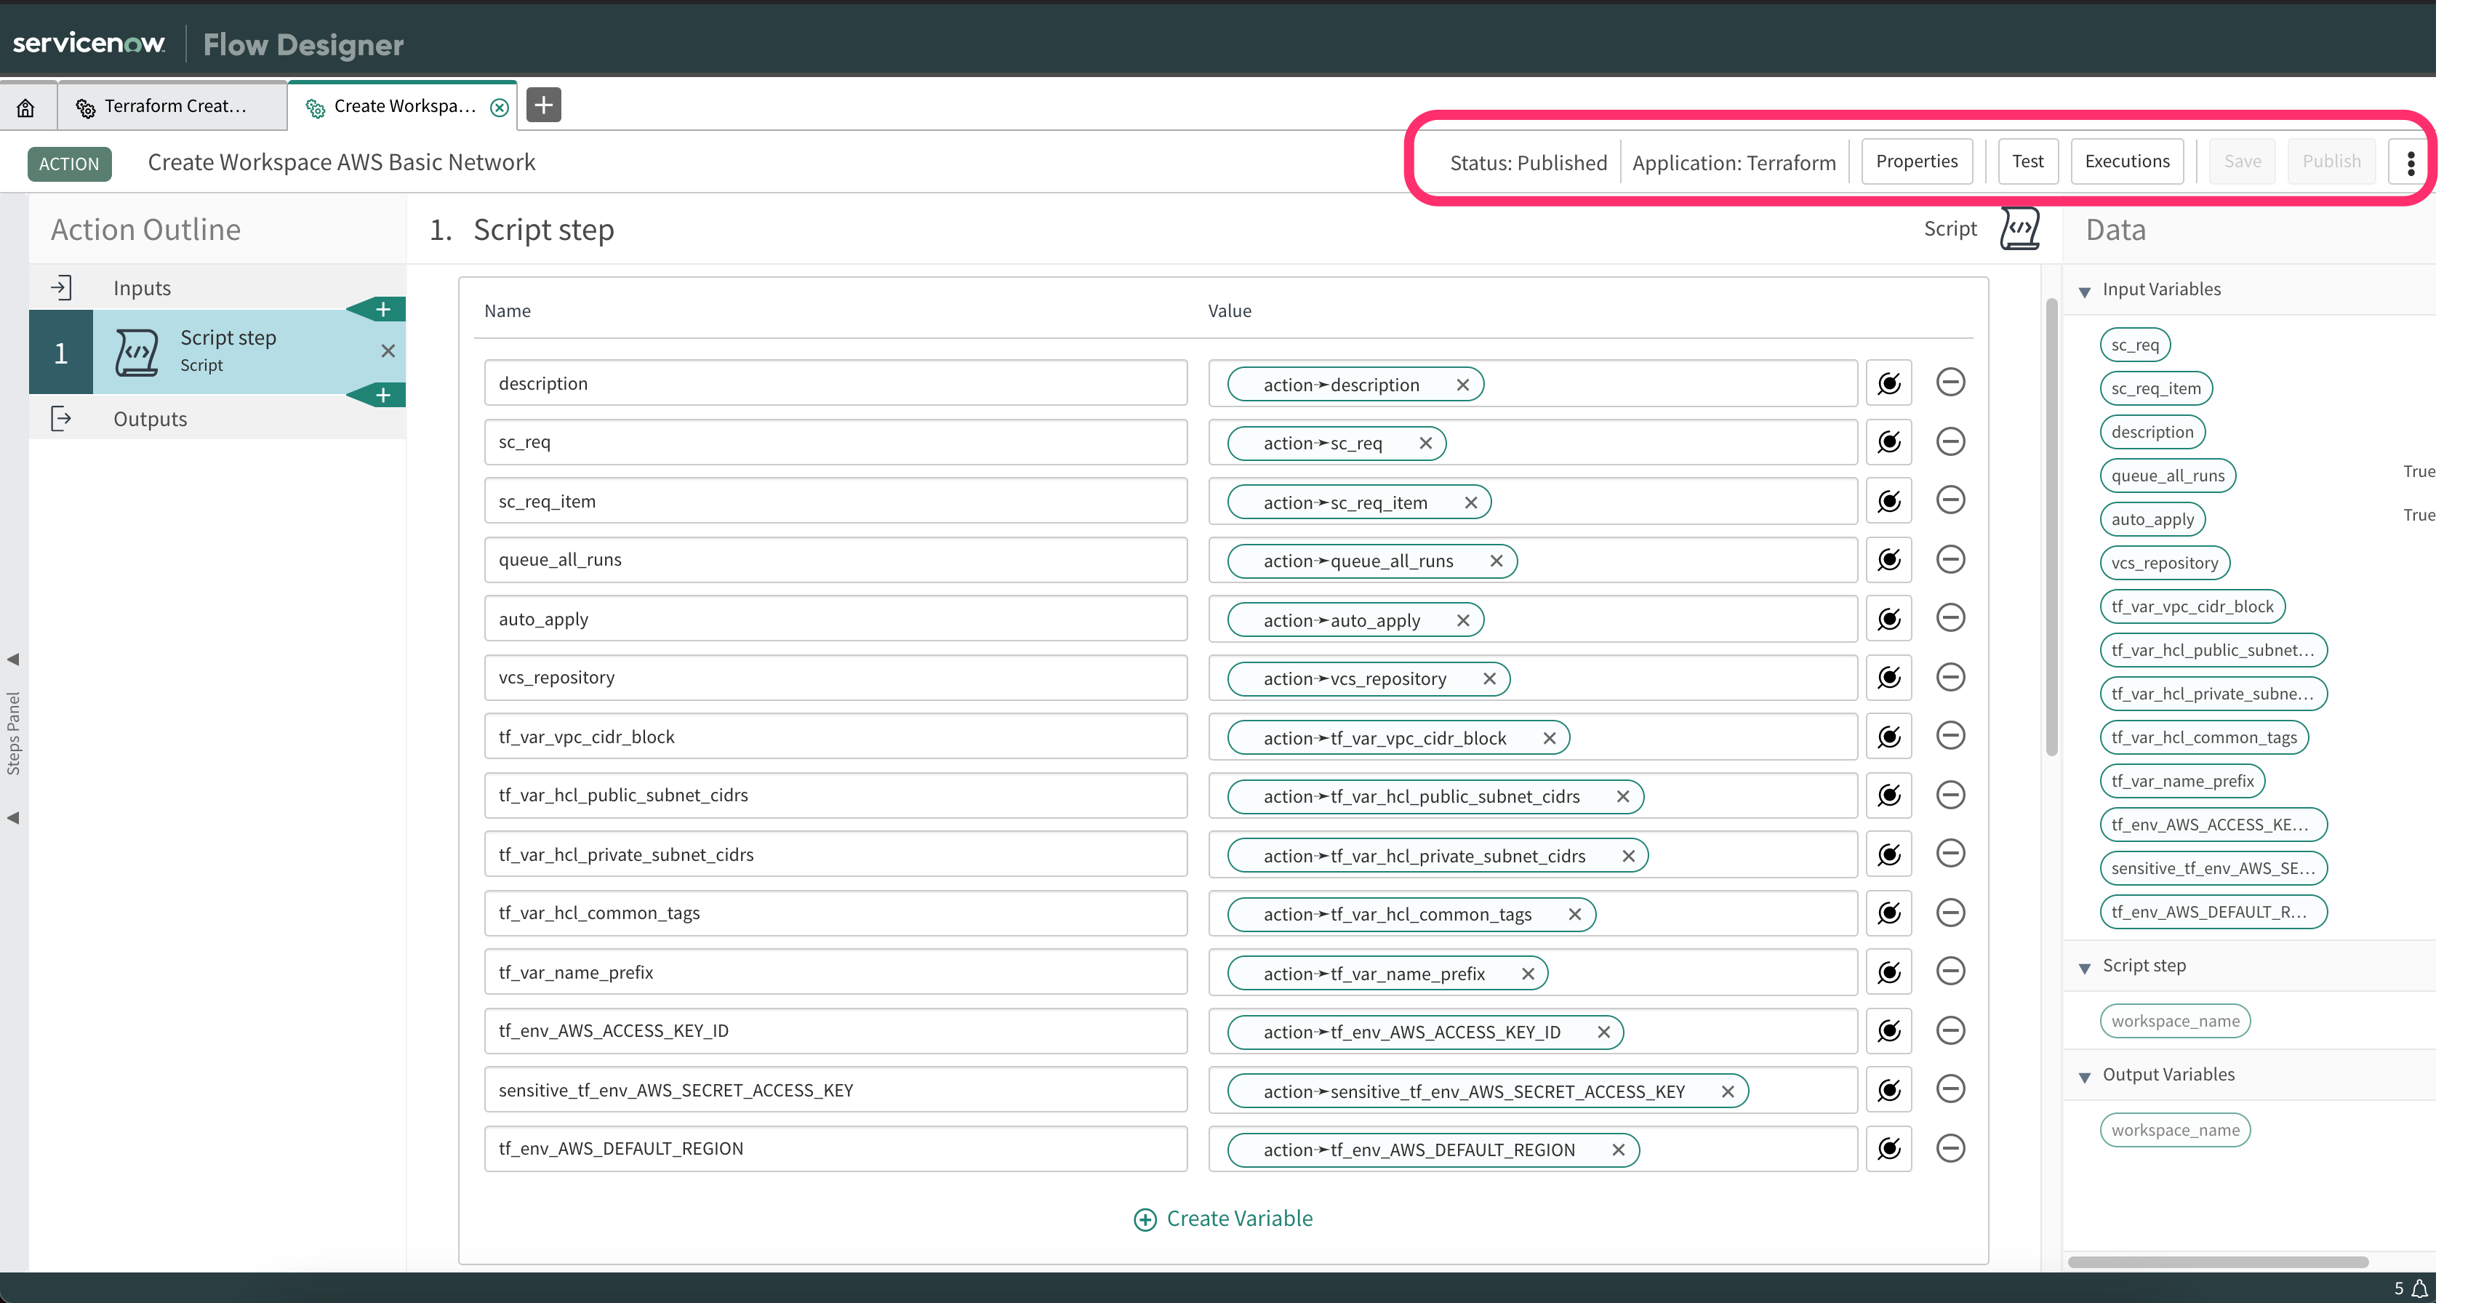Open the Properties dialog

(x=1916, y=161)
